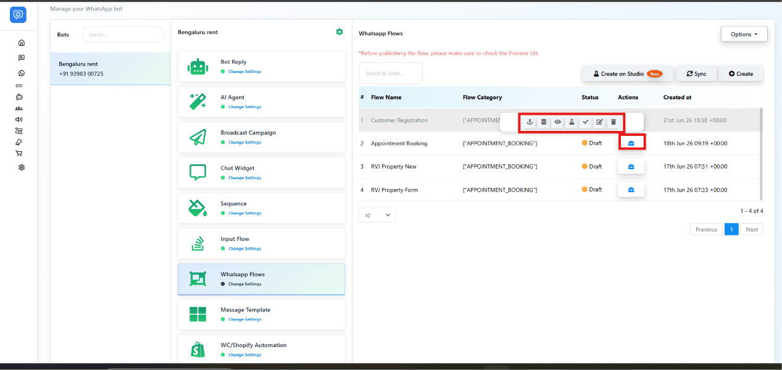
Task: Click the edit pencil icon in actions popup
Action: click(599, 122)
